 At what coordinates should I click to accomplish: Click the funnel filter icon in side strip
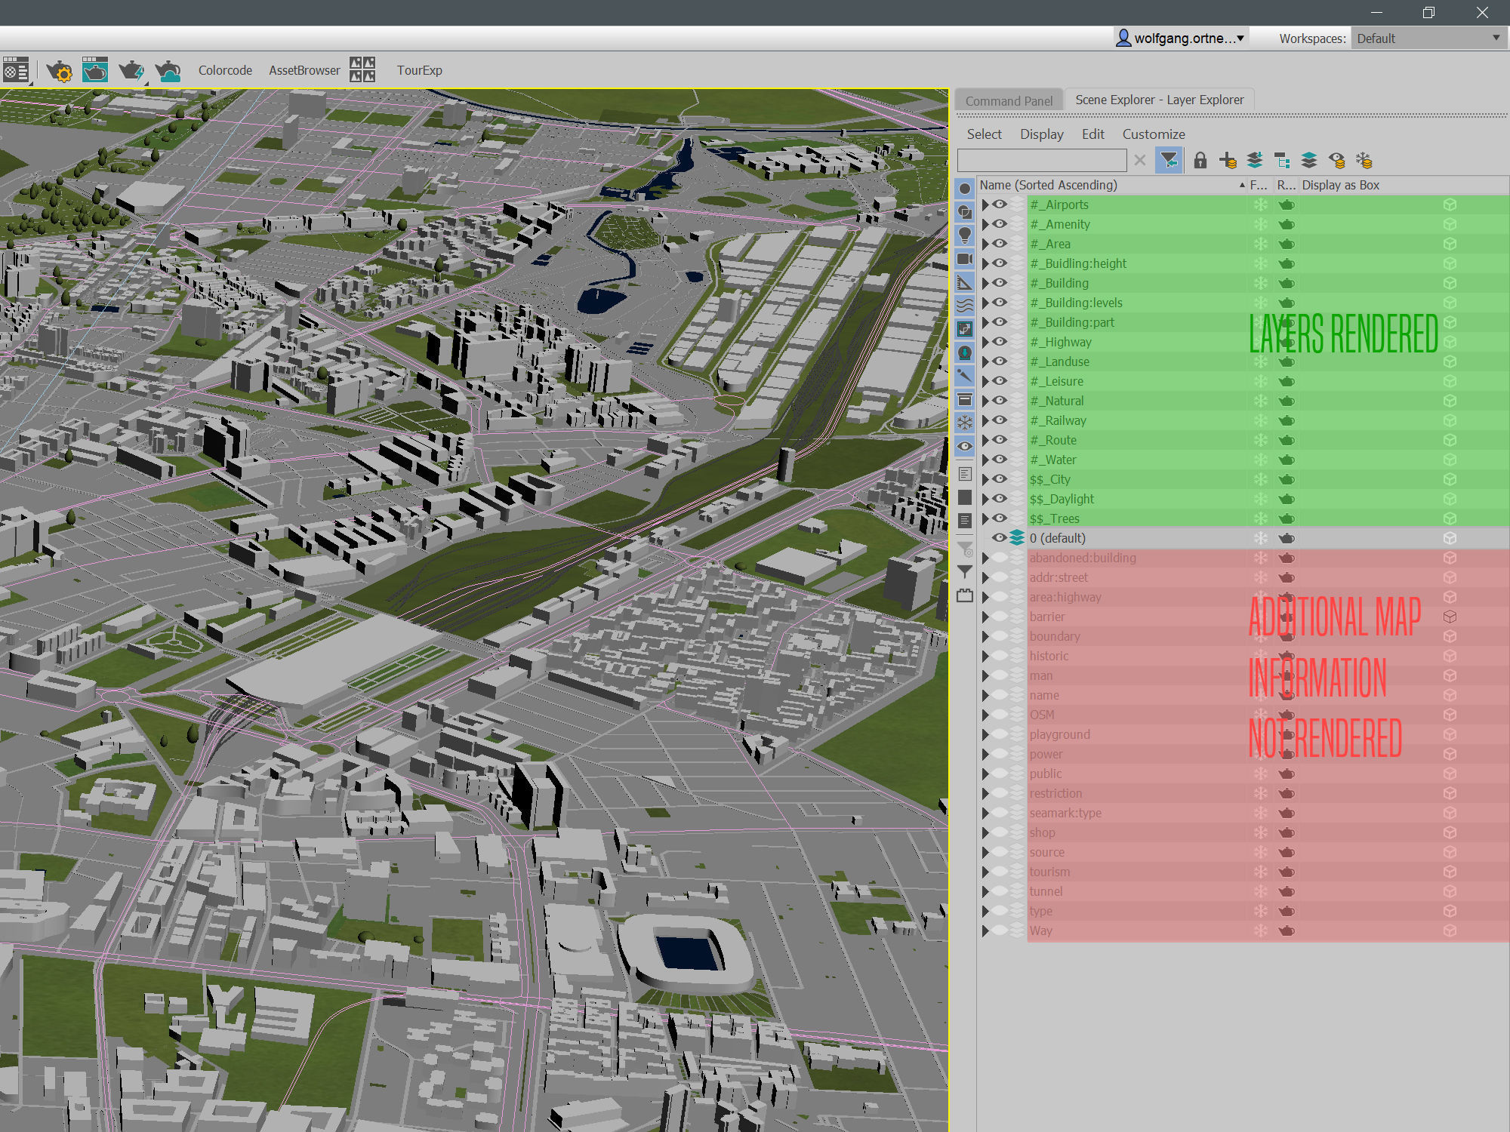point(965,571)
